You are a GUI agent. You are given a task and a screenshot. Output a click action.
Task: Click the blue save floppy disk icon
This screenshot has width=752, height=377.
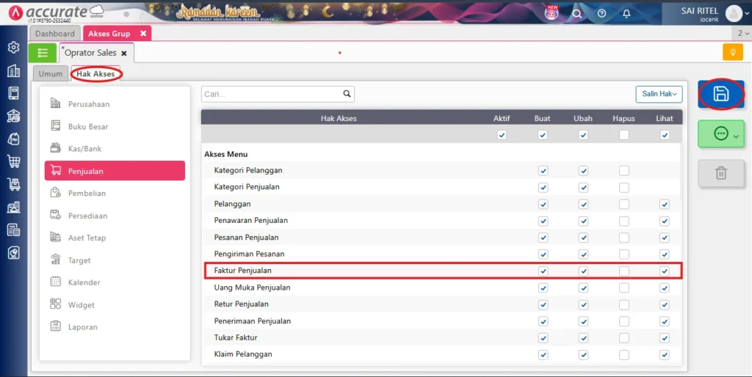[x=720, y=94]
